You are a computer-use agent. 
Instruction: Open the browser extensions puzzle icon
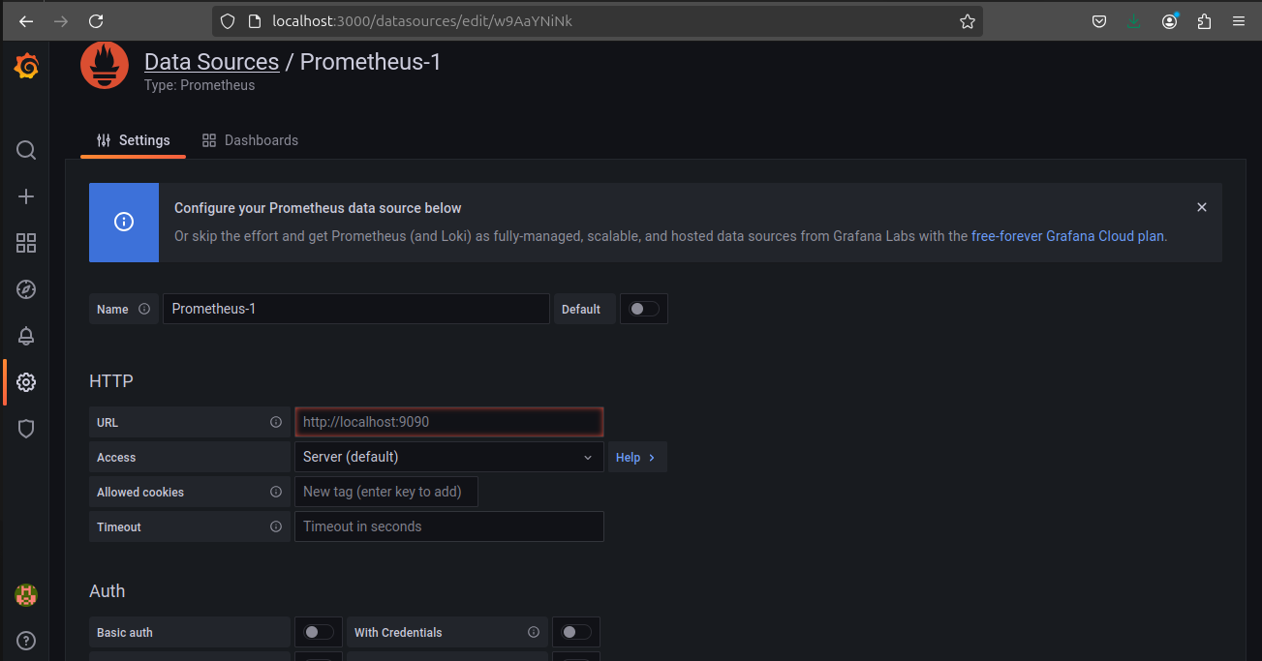click(1204, 21)
